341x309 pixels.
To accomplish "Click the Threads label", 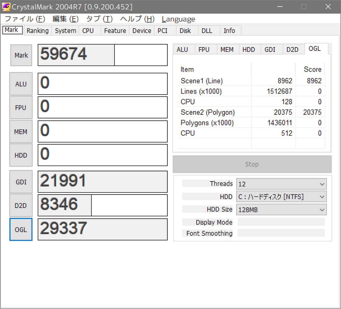I will [x=221, y=183].
